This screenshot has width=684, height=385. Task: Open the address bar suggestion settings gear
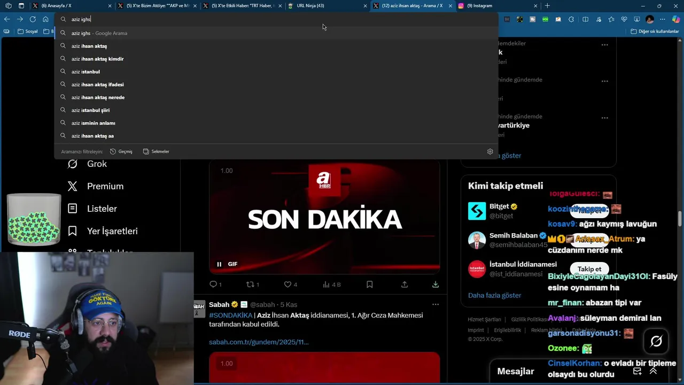point(490,151)
